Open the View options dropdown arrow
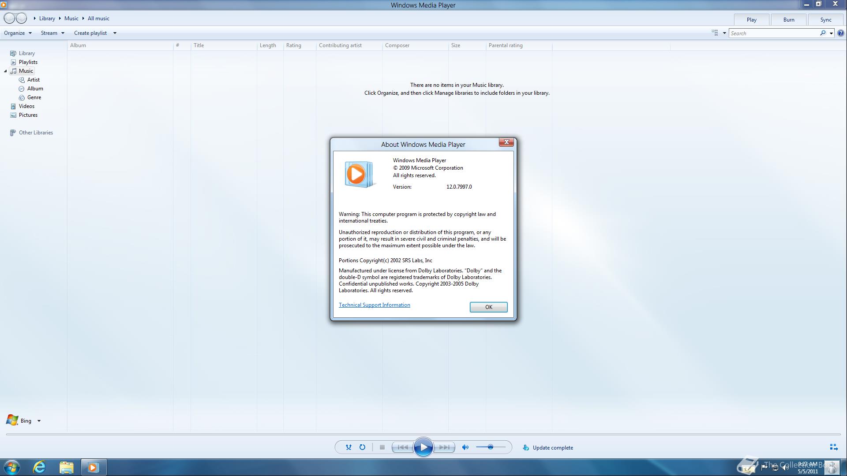 point(724,33)
